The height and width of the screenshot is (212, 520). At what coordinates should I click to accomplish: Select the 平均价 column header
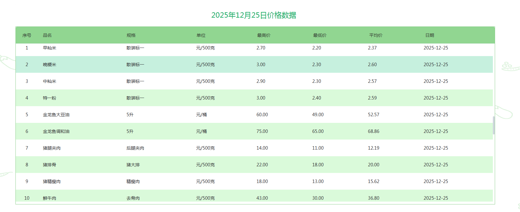pyautogui.click(x=376, y=35)
